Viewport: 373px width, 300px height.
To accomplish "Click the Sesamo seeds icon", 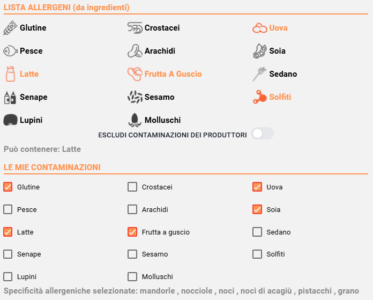I will pos(135,97).
